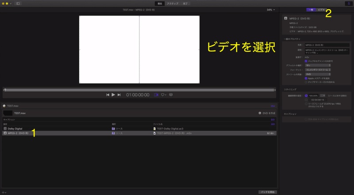The height and width of the screenshot is (195, 354).
Task: Toggle the CEA-608 caption embed checkbox
Action: click(x=306, y=119)
